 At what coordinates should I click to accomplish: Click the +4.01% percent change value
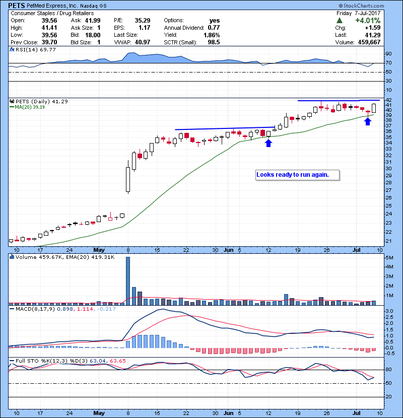coord(368,21)
